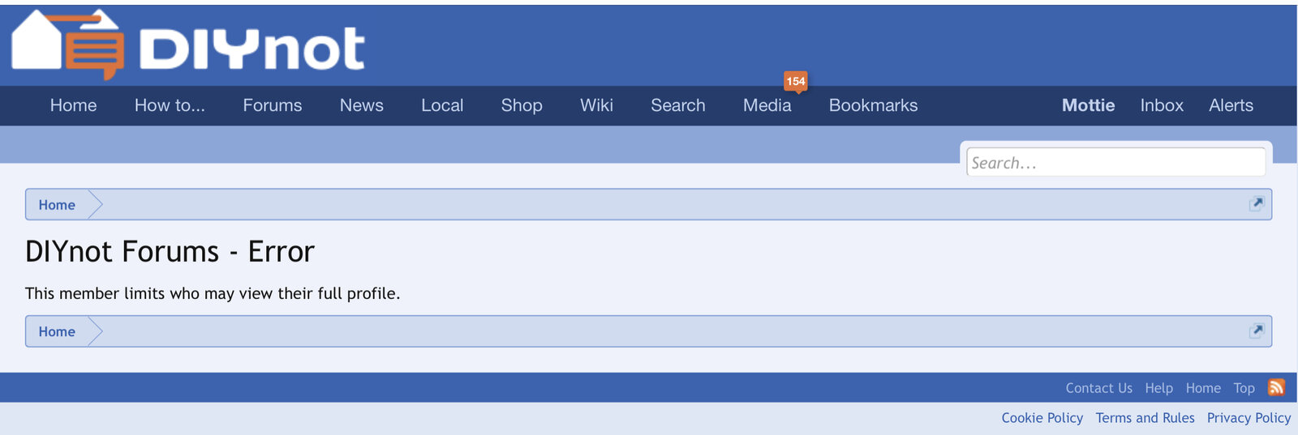Open quick navigation icon in top breadcrumb
The image size is (1298, 435).
[1257, 204]
